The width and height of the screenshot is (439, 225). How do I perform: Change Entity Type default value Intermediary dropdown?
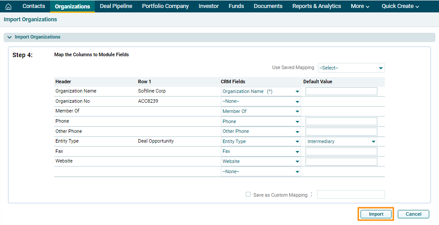point(341,141)
